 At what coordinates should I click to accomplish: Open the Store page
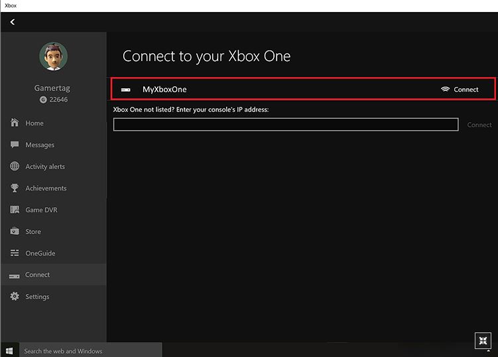[x=33, y=232]
